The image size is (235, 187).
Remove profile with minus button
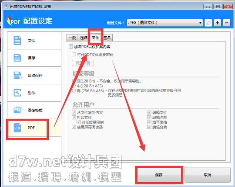pyautogui.click(x=227, y=23)
